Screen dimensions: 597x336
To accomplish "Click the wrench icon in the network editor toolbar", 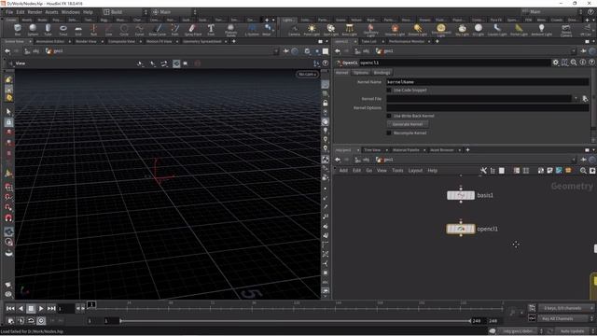I will click(483, 171).
